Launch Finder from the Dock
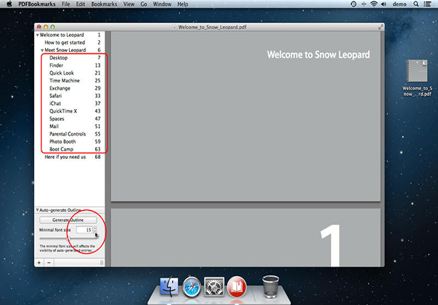This screenshot has width=438, height=305. tap(169, 286)
